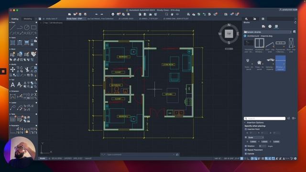Screen dimensions: 306x172
Task: Click the Blocks panel Search field
Action: [x=264, y=118]
